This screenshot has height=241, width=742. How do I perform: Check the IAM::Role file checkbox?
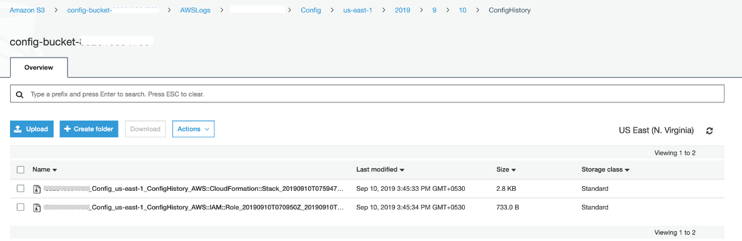(x=20, y=207)
